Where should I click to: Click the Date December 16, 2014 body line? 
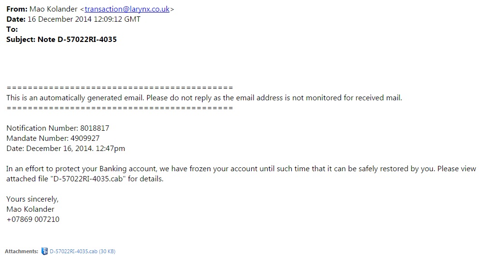pos(66,149)
